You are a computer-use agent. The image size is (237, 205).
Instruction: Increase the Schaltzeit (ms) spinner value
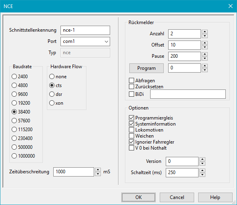202,170
